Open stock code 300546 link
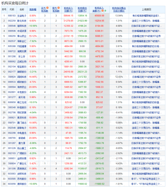The width and height of the screenshot is (167, 189). pos(12,26)
